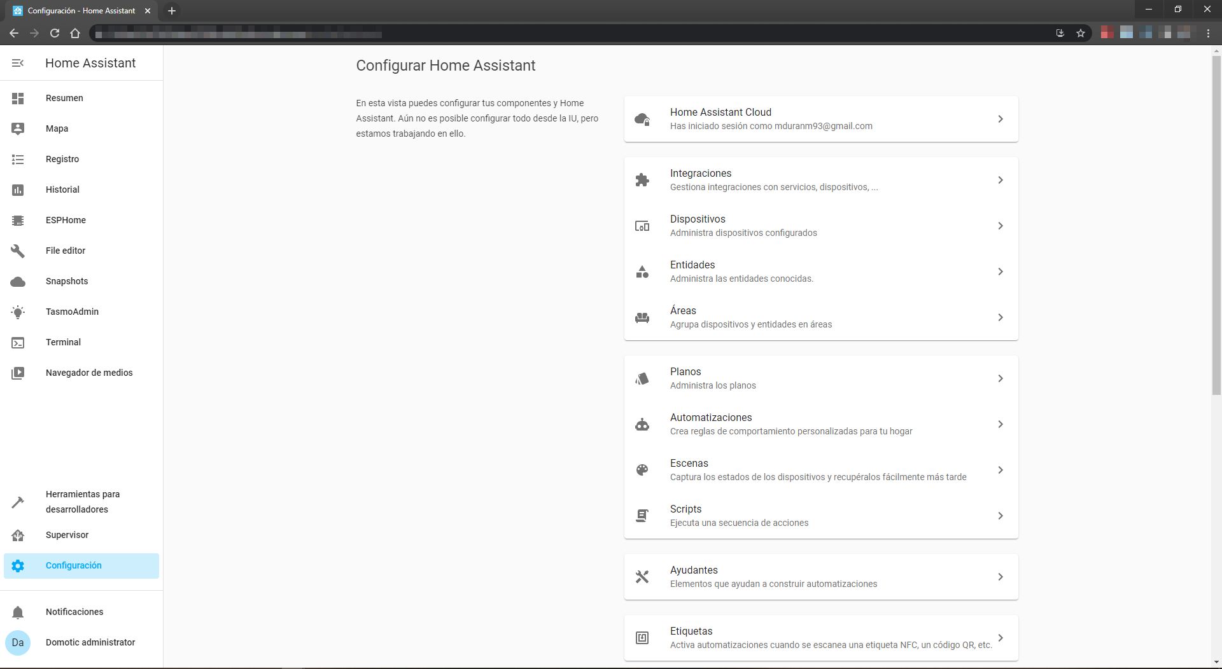Open the Integraciones settings title

pos(700,173)
